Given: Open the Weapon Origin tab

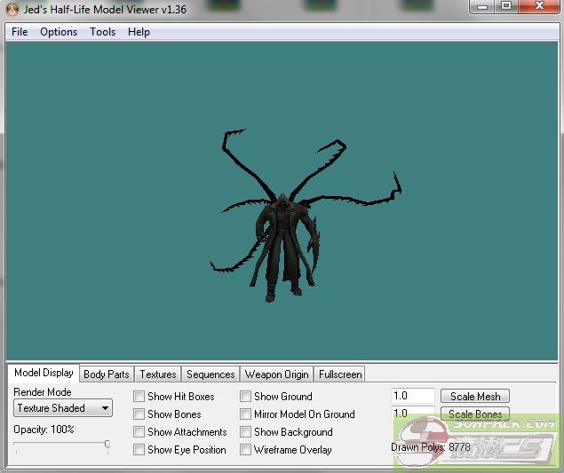Looking at the screenshot, I should [276, 374].
